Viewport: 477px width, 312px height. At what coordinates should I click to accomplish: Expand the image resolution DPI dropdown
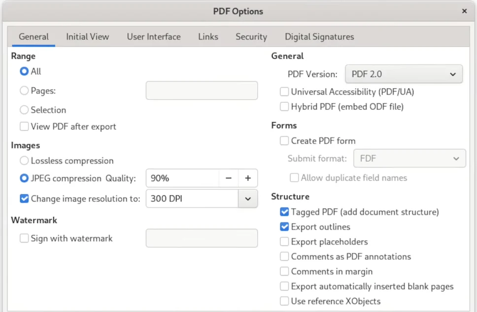pos(248,199)
